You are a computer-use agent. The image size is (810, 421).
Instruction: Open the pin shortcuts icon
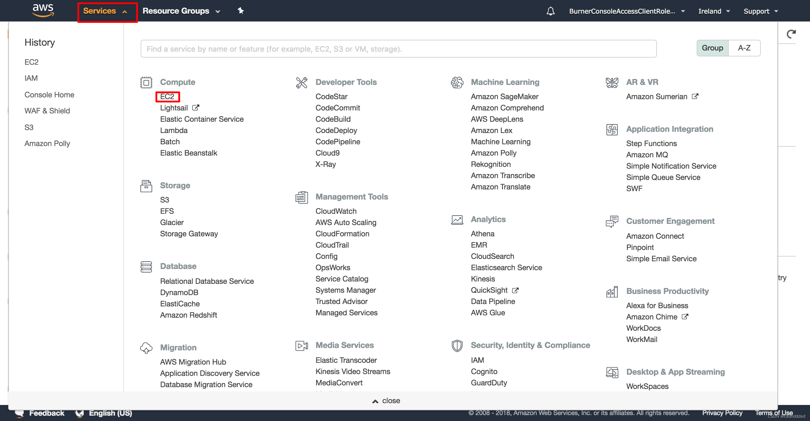click(x=241, y=11)
